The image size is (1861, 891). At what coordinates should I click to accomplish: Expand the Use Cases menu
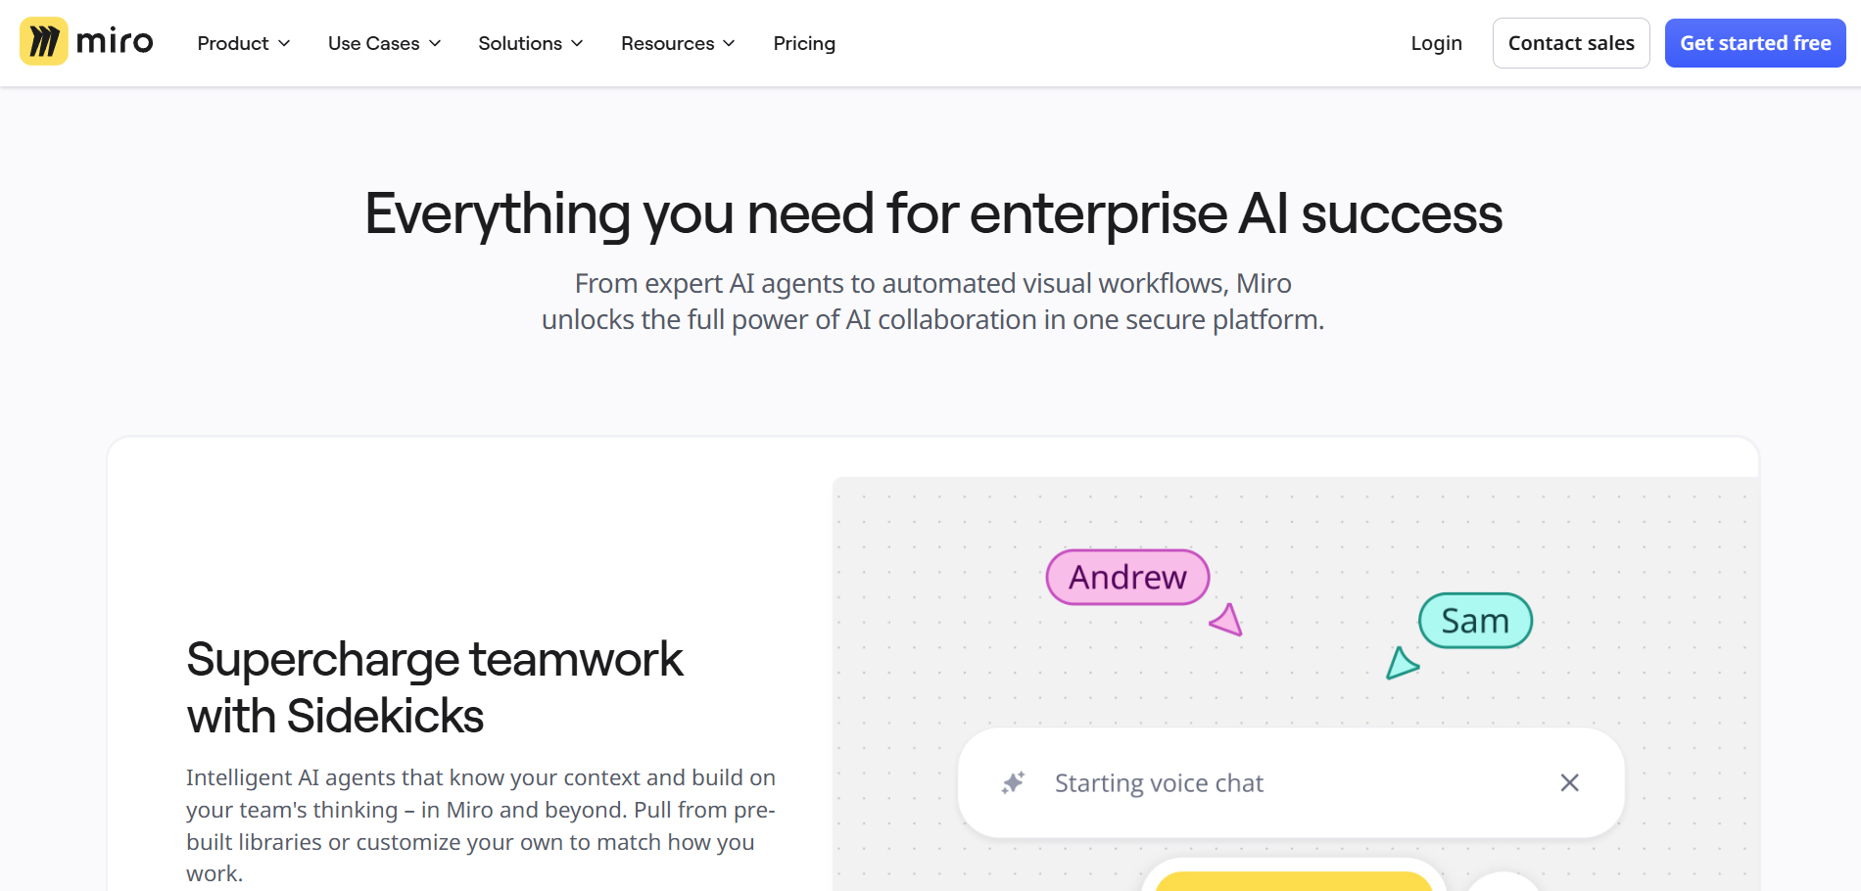coord(385,43)
